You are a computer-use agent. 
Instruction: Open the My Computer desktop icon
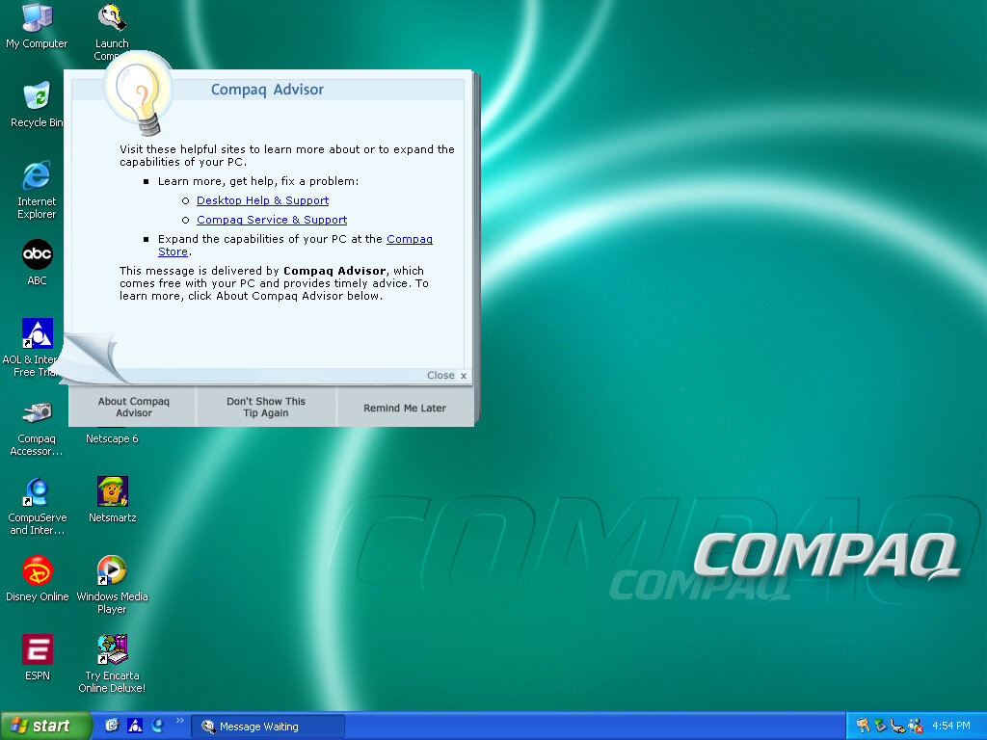tap(37, 18)
